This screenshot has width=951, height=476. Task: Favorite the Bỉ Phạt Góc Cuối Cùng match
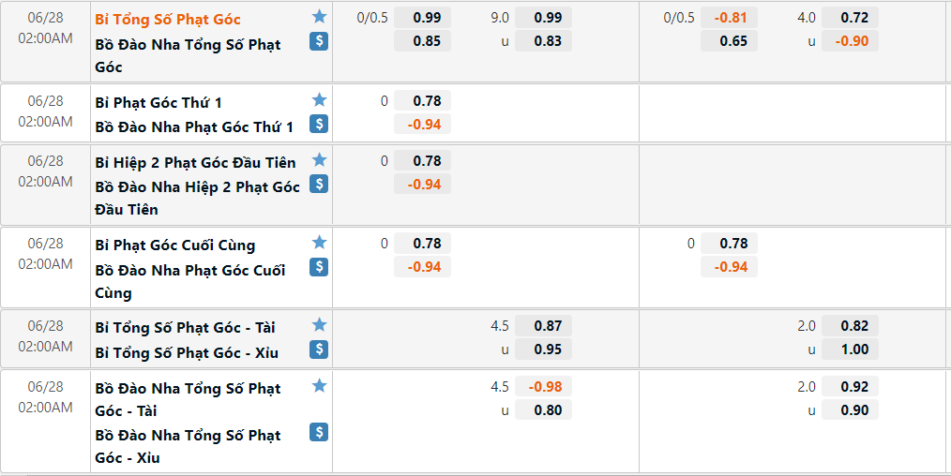(x=319, y=243)
